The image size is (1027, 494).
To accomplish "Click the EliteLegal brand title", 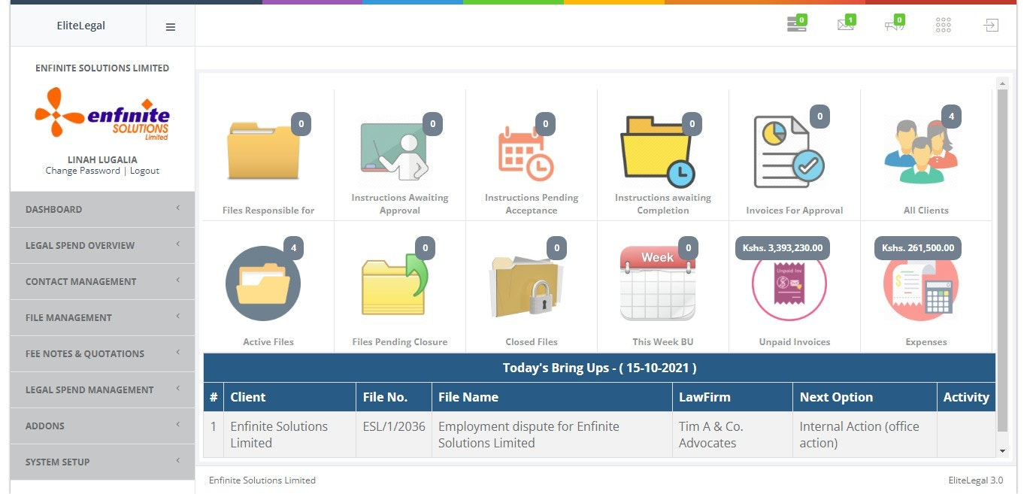I will [x=81, y=26].
